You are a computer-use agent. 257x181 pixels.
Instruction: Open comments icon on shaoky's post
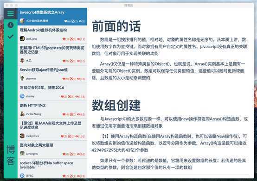pos(69,97)
